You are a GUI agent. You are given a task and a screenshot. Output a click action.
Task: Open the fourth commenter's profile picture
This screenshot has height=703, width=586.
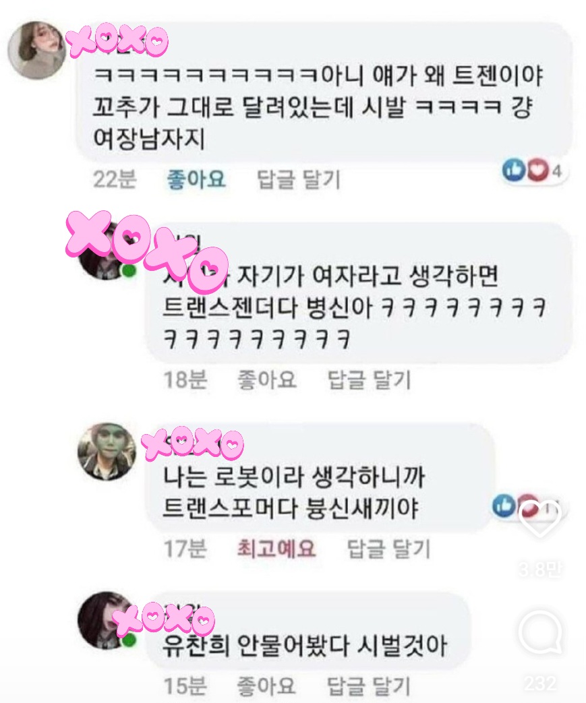(107, 619)
